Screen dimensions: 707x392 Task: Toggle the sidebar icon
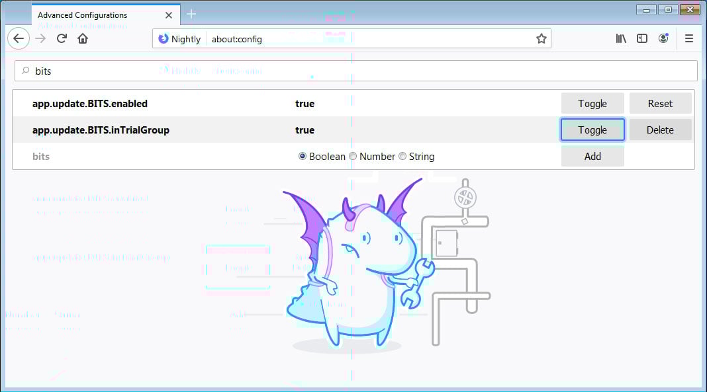pyautogui.click(x=641, y=38)
